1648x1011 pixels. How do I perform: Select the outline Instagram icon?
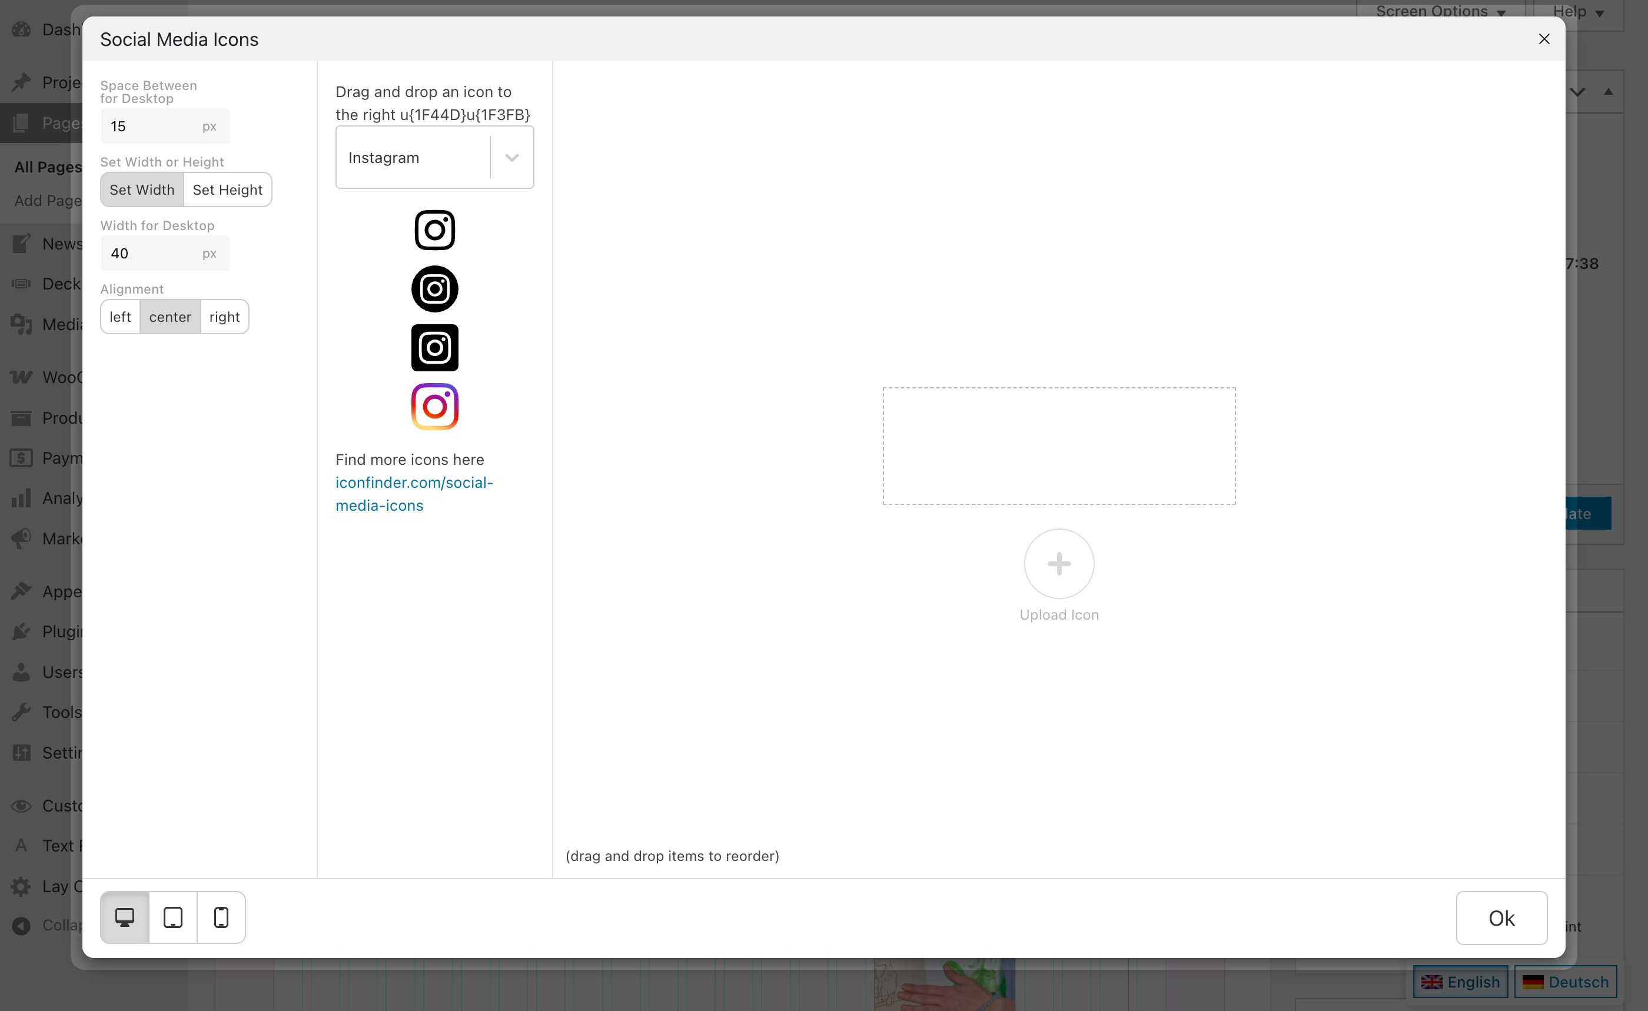click(435, 230)
